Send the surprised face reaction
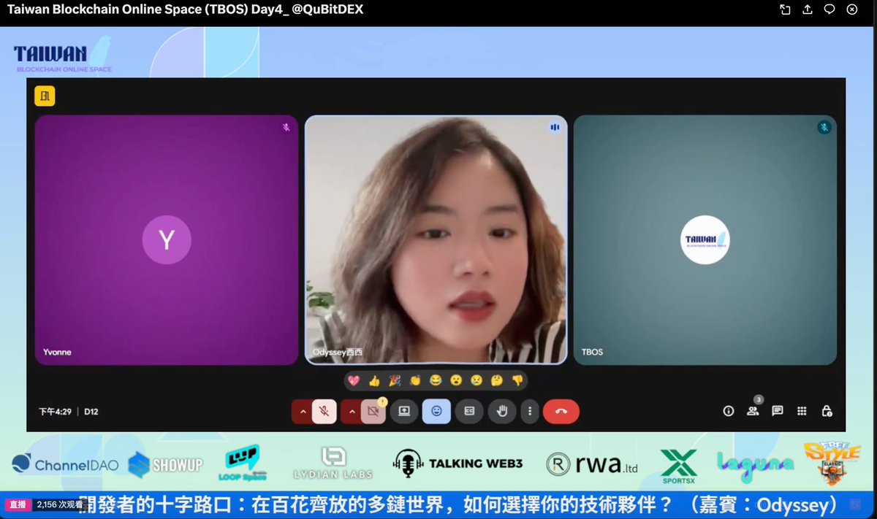Screen dimensions: 877x519 click(x=456, y=380)
